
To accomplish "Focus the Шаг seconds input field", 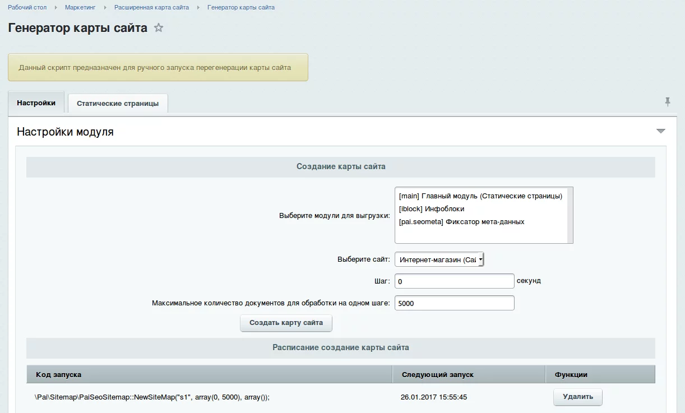I will [x=454, y=281].
